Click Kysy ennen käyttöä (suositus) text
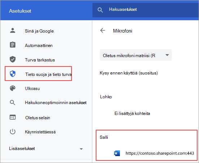The height and width of the screenshot is (163, 199). point(129,73)
